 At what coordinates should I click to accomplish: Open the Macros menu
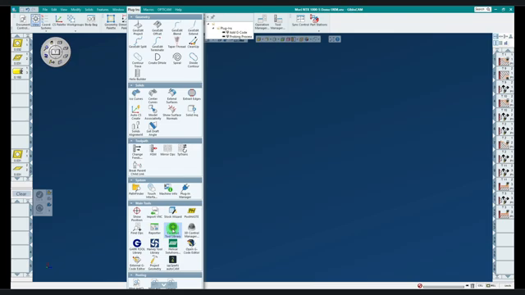pos(148,10)
